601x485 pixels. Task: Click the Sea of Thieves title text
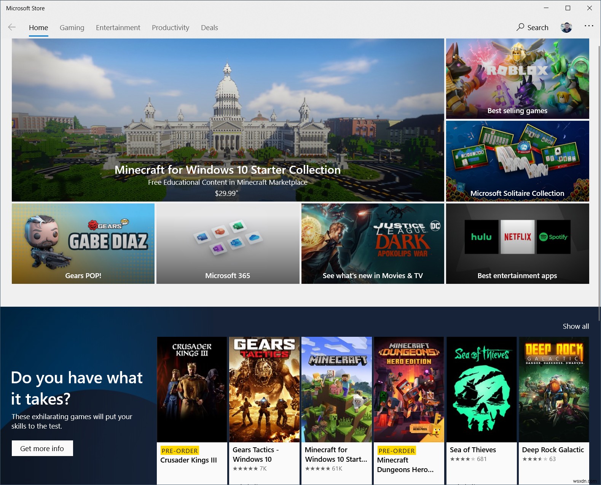click(473, 450)
